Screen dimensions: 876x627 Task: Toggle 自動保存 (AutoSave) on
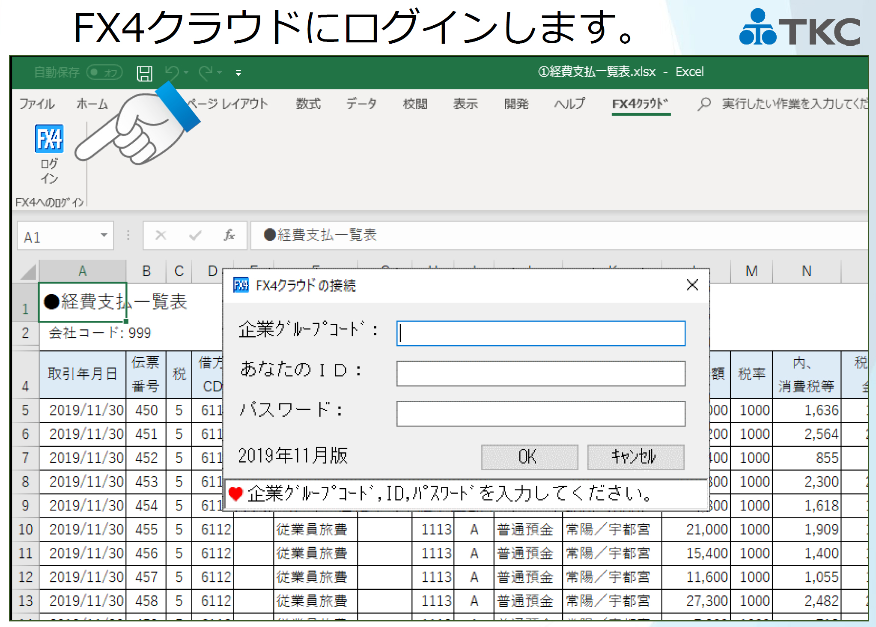tap(104, 72)
